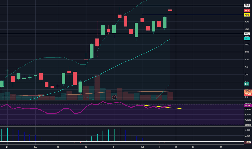Click the orange 12.95 horizontal ray line
The height and width of the screenshot is (149, 252).
coord(193,15)
